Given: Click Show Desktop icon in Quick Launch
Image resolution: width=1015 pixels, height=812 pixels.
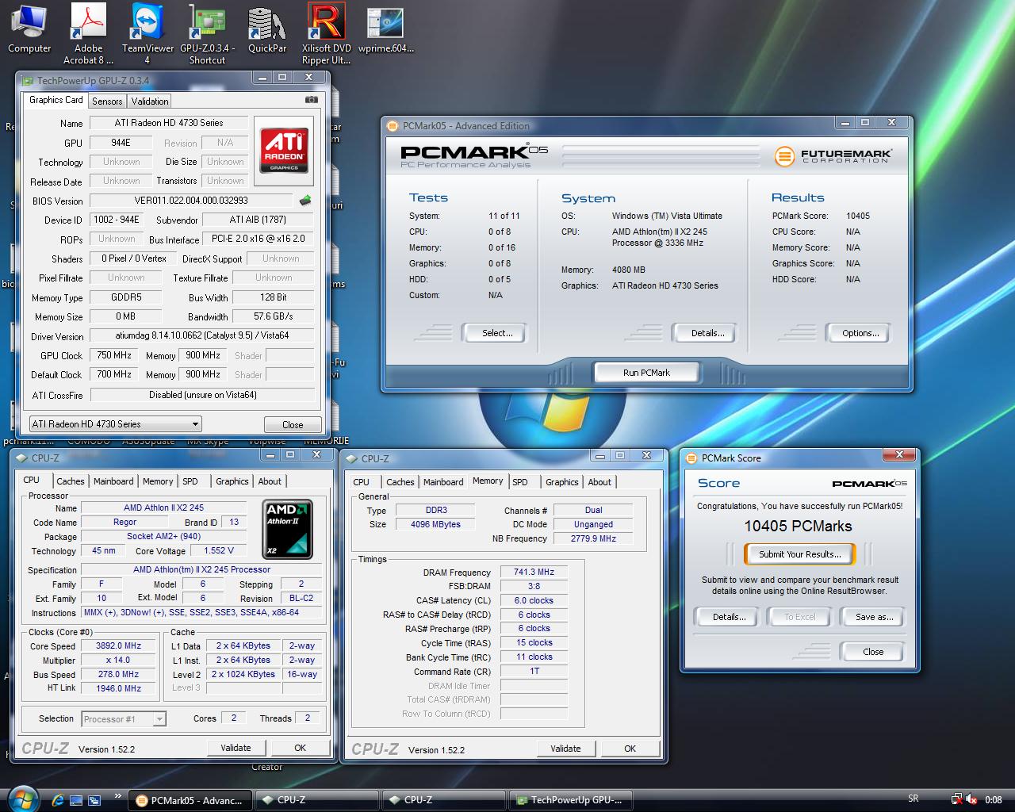Looking at the screenshot, I should coord(76,800).
